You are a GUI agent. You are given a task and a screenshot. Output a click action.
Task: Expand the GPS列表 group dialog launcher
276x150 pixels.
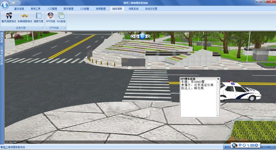65,28
